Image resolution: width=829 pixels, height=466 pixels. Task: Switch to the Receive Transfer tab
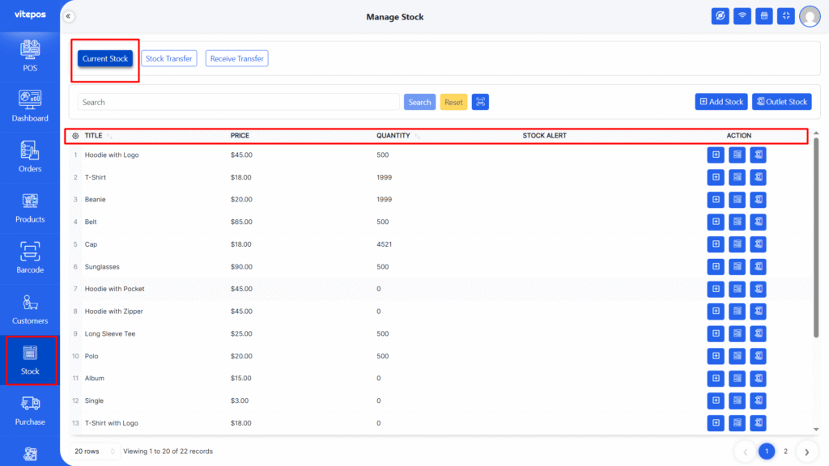point(237,58)
